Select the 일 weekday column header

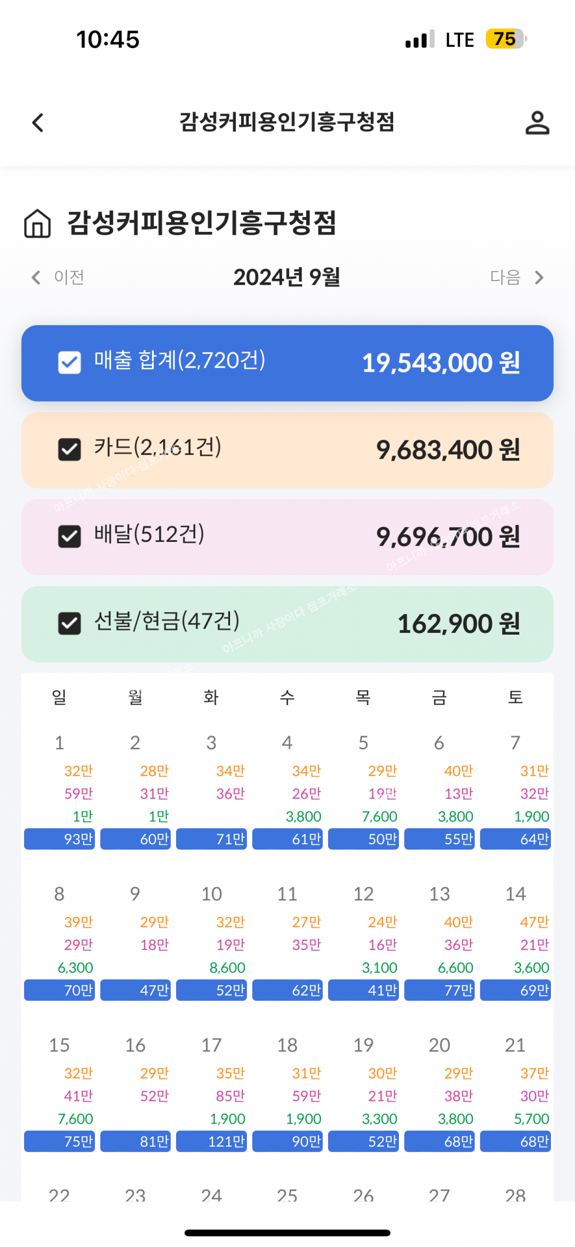pos(59,697)
